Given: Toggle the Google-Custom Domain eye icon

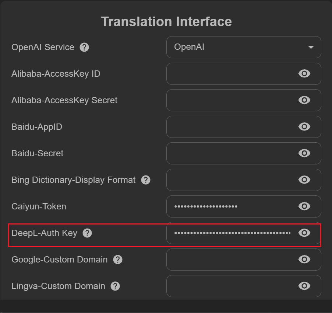Looking at the screenshot, I should pos(304,260).
